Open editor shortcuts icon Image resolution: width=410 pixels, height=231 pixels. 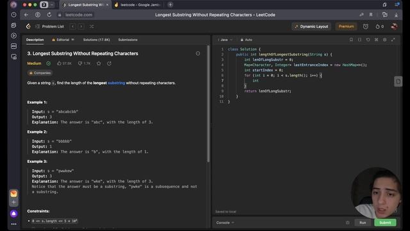[x=376, y=40]
